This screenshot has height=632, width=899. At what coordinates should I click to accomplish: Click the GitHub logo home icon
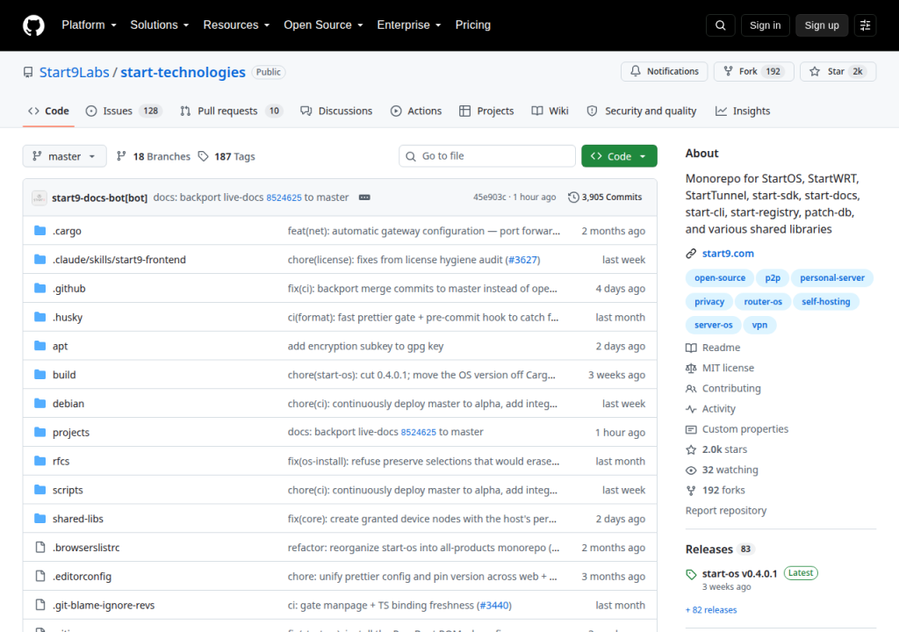tap(33, 25)
